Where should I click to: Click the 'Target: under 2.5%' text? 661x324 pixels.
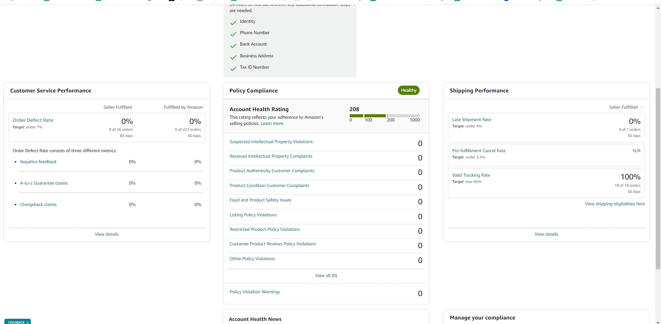point(469,157)
